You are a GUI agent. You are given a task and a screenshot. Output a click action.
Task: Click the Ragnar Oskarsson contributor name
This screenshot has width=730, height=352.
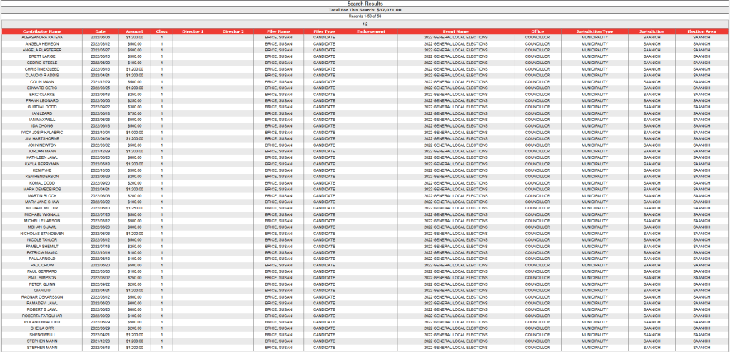[x=42, y=296]
